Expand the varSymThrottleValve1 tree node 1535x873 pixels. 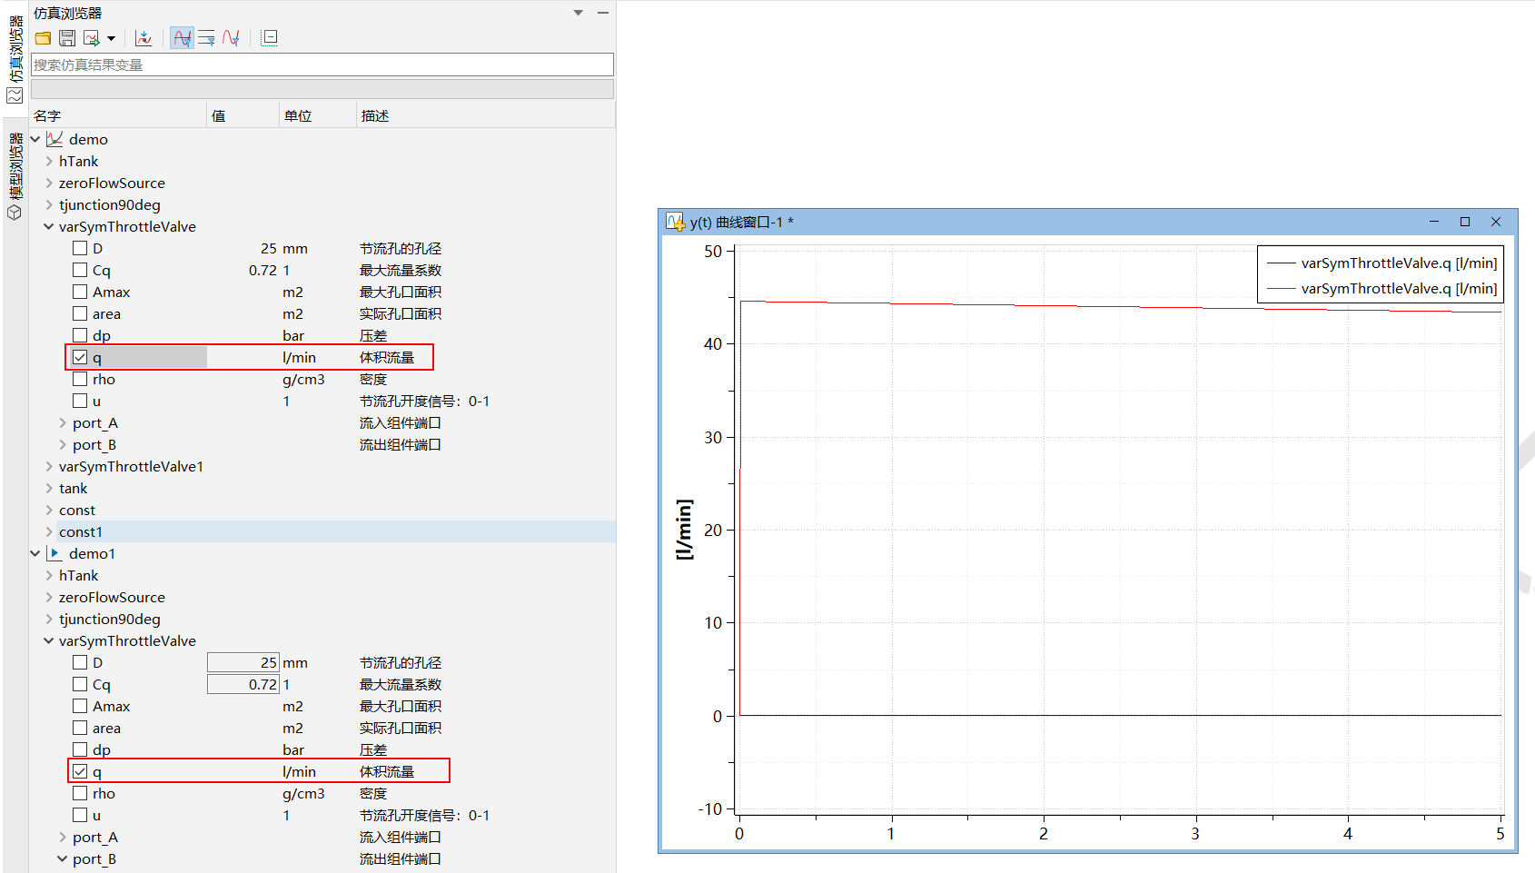point(49,467)
